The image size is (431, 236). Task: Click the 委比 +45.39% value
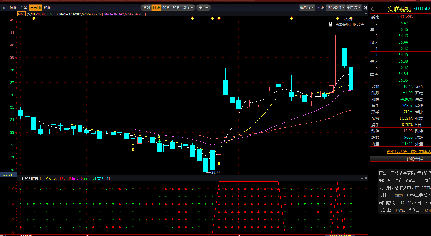click(405, 17)
